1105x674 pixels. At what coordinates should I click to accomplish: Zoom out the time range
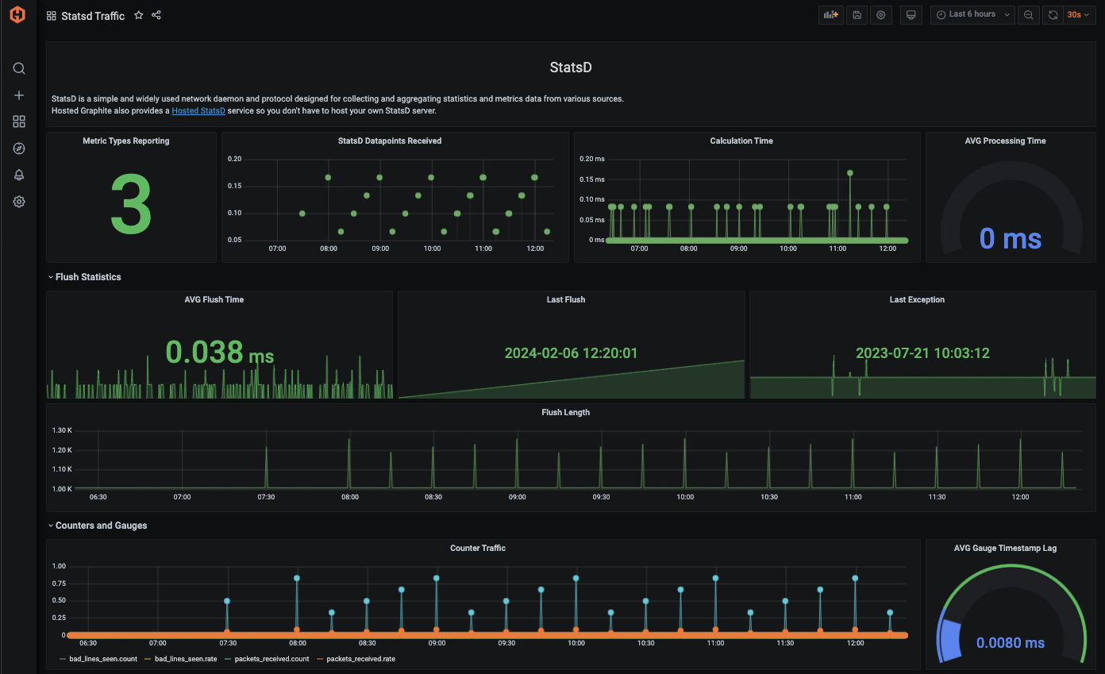1029,14
